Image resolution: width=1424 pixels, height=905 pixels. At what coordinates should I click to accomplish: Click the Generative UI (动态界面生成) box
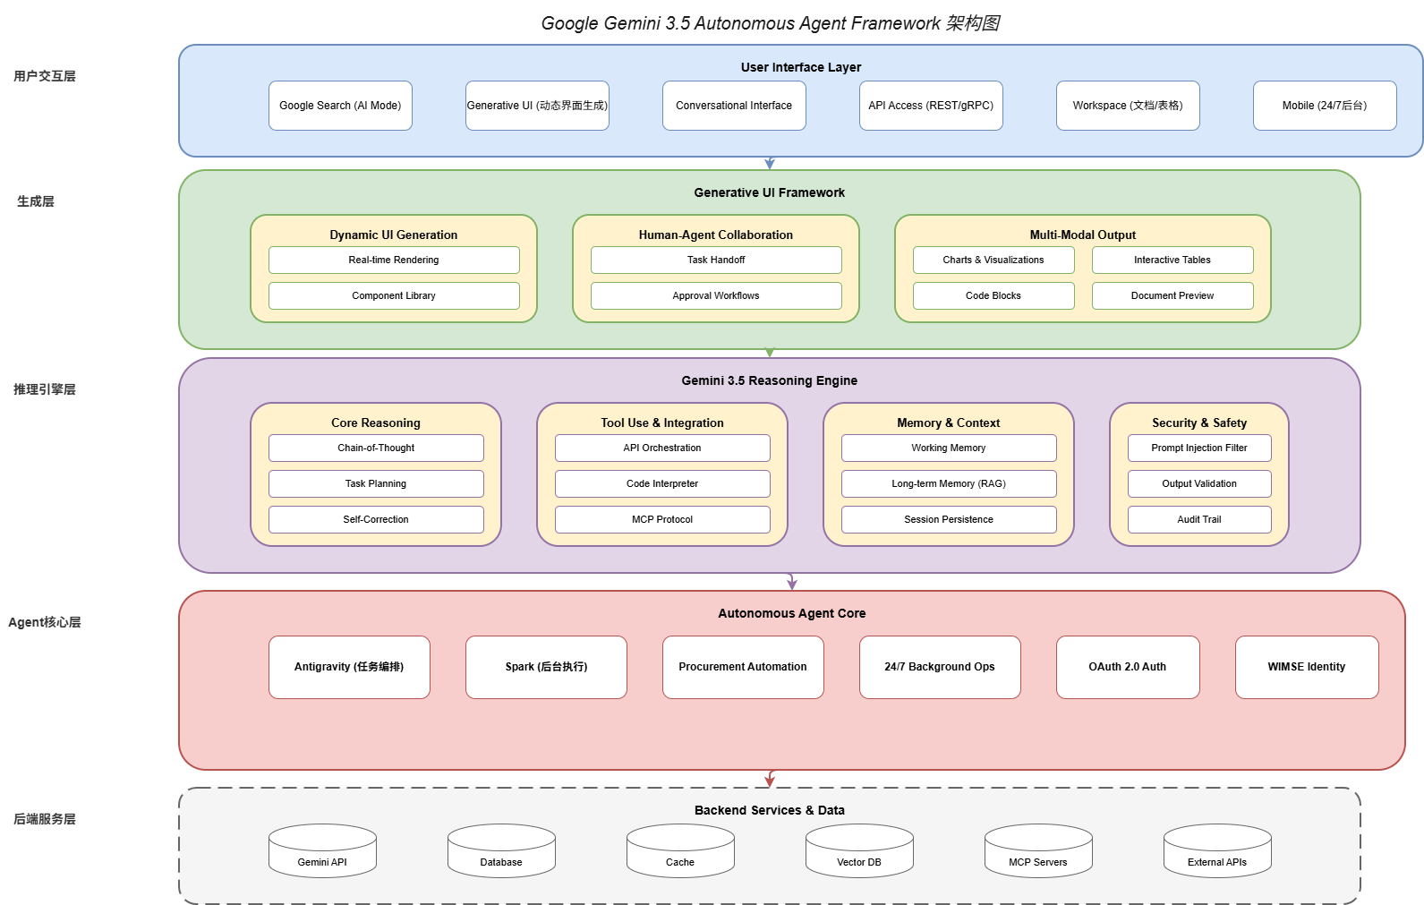[537, 106]
